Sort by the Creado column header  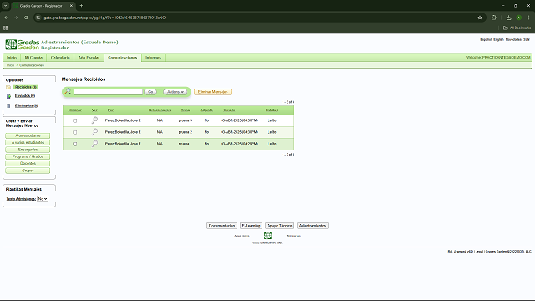229,110
